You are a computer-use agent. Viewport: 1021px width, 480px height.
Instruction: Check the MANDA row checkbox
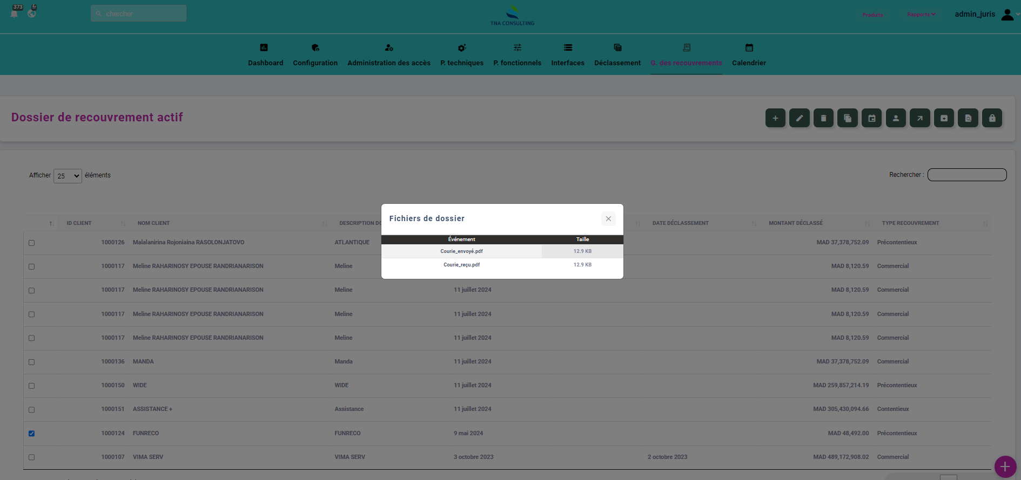click(x=31, y=362)
